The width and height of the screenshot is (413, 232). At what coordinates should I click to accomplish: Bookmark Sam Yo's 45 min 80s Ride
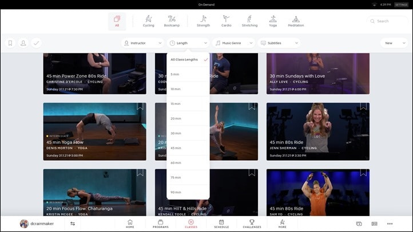pos(363,172)
